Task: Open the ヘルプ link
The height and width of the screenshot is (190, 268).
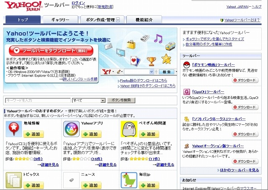Action: (x=257, y=7)
